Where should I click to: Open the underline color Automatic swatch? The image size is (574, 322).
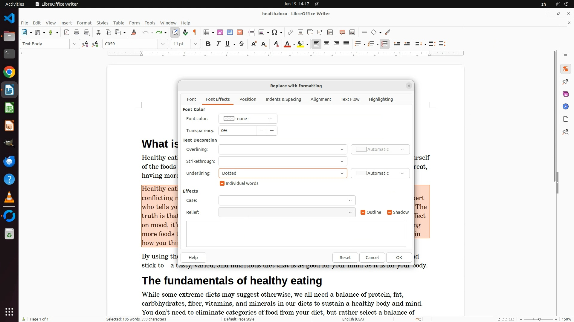coord(380,173)
